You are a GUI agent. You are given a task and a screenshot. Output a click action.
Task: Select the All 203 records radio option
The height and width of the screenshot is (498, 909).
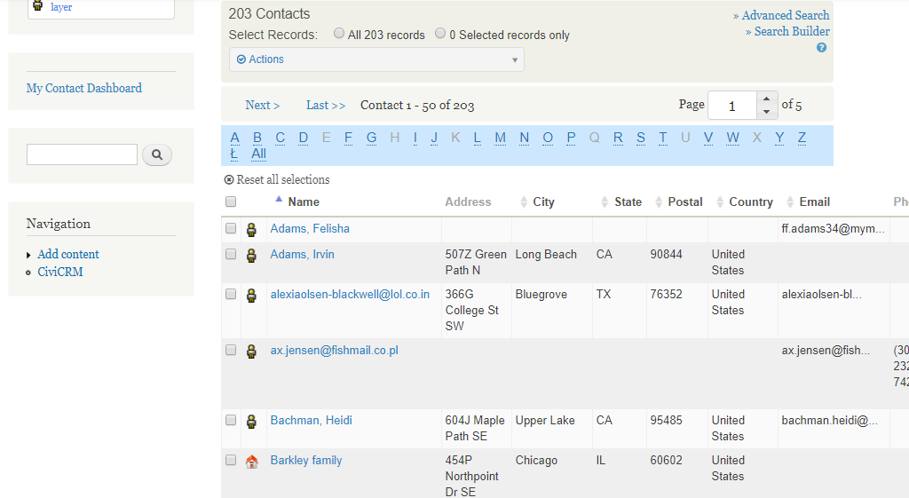coord(339,34)
